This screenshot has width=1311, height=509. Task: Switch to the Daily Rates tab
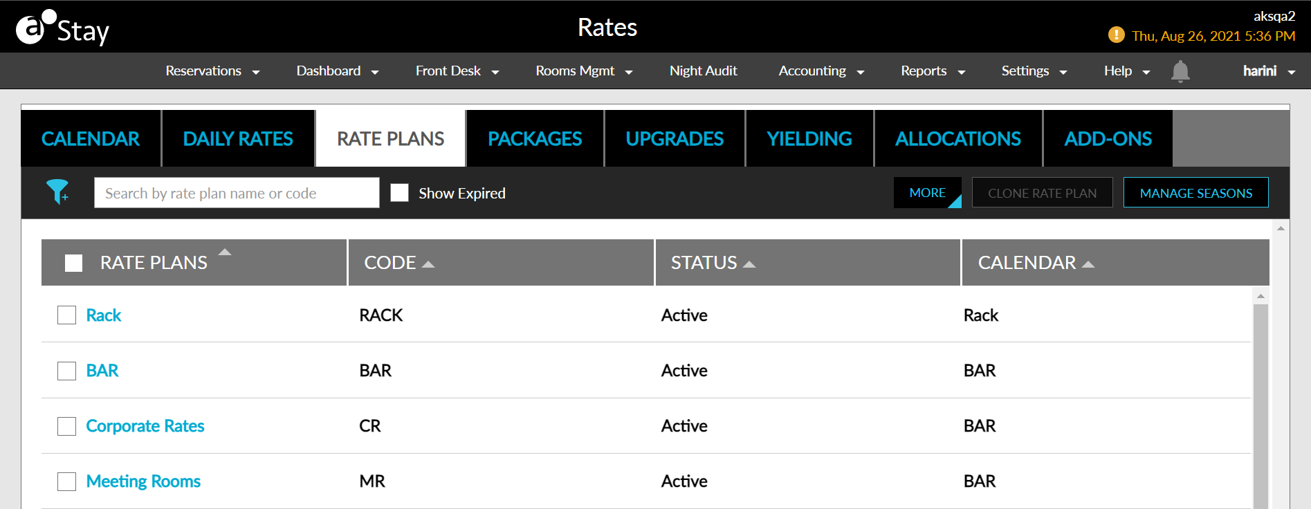click(x=238, y=139)
